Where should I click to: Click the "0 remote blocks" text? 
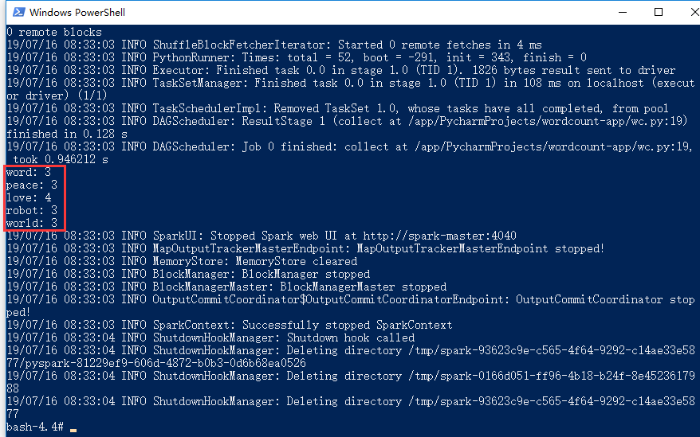(54, 32)
